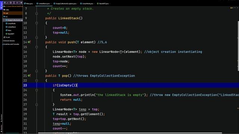Click 'top=node;' on line 18
Screen dimensions: 239x134
point(61,61)
